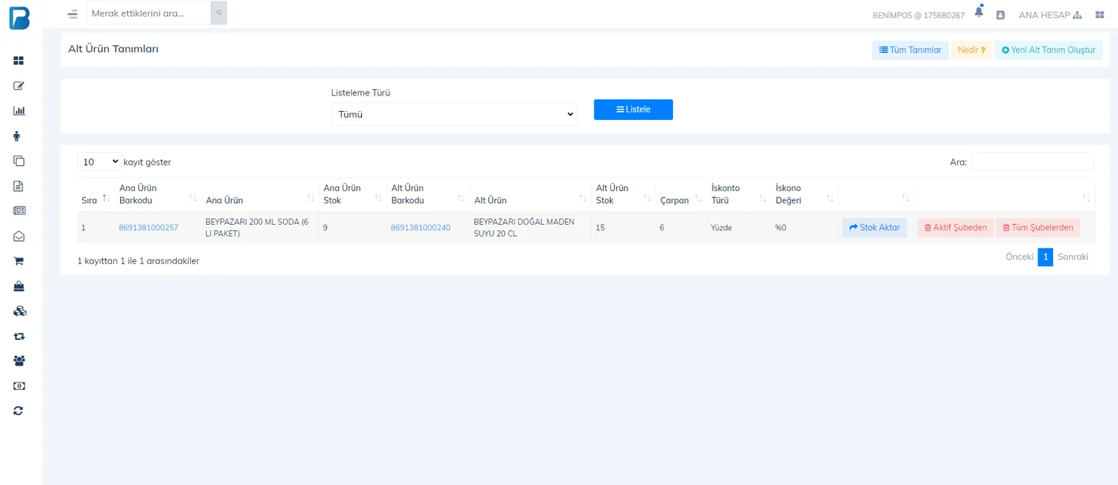Click the search magnifier button
The width and height of the screenshot is (1118, 485).
point(219,13)
